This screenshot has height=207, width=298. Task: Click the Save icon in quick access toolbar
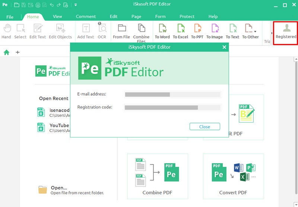pyautogui.click(x=23, y=5)
